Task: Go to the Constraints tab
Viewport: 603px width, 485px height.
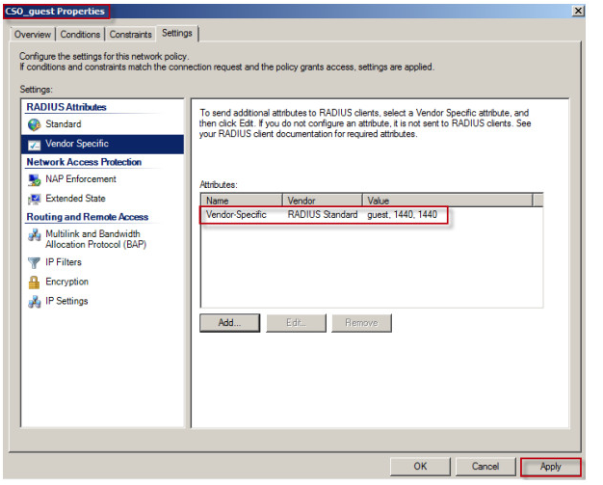Action: 130,35
